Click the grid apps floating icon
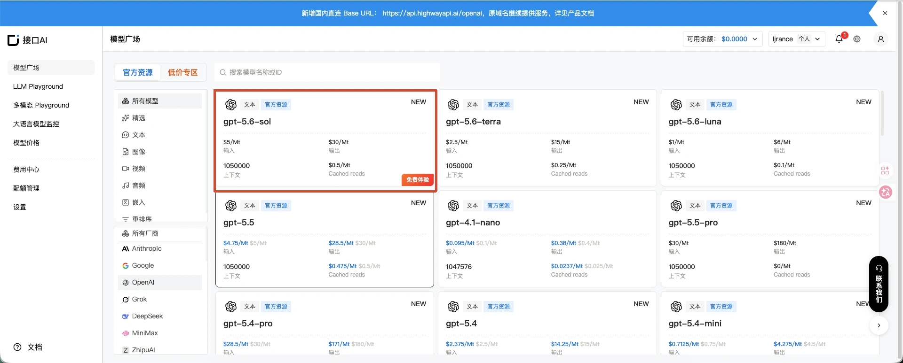Viewport: 903px width, 363px height. click(885, 170)
